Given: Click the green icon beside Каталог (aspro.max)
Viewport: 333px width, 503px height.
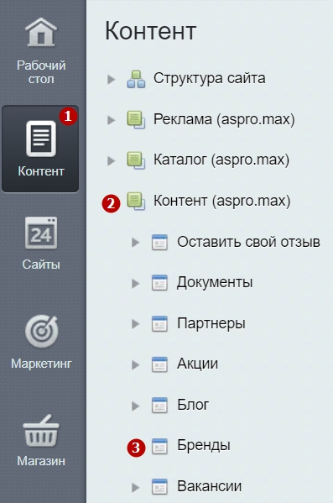Looking at the screenshot, I should (x=136, y=160).
